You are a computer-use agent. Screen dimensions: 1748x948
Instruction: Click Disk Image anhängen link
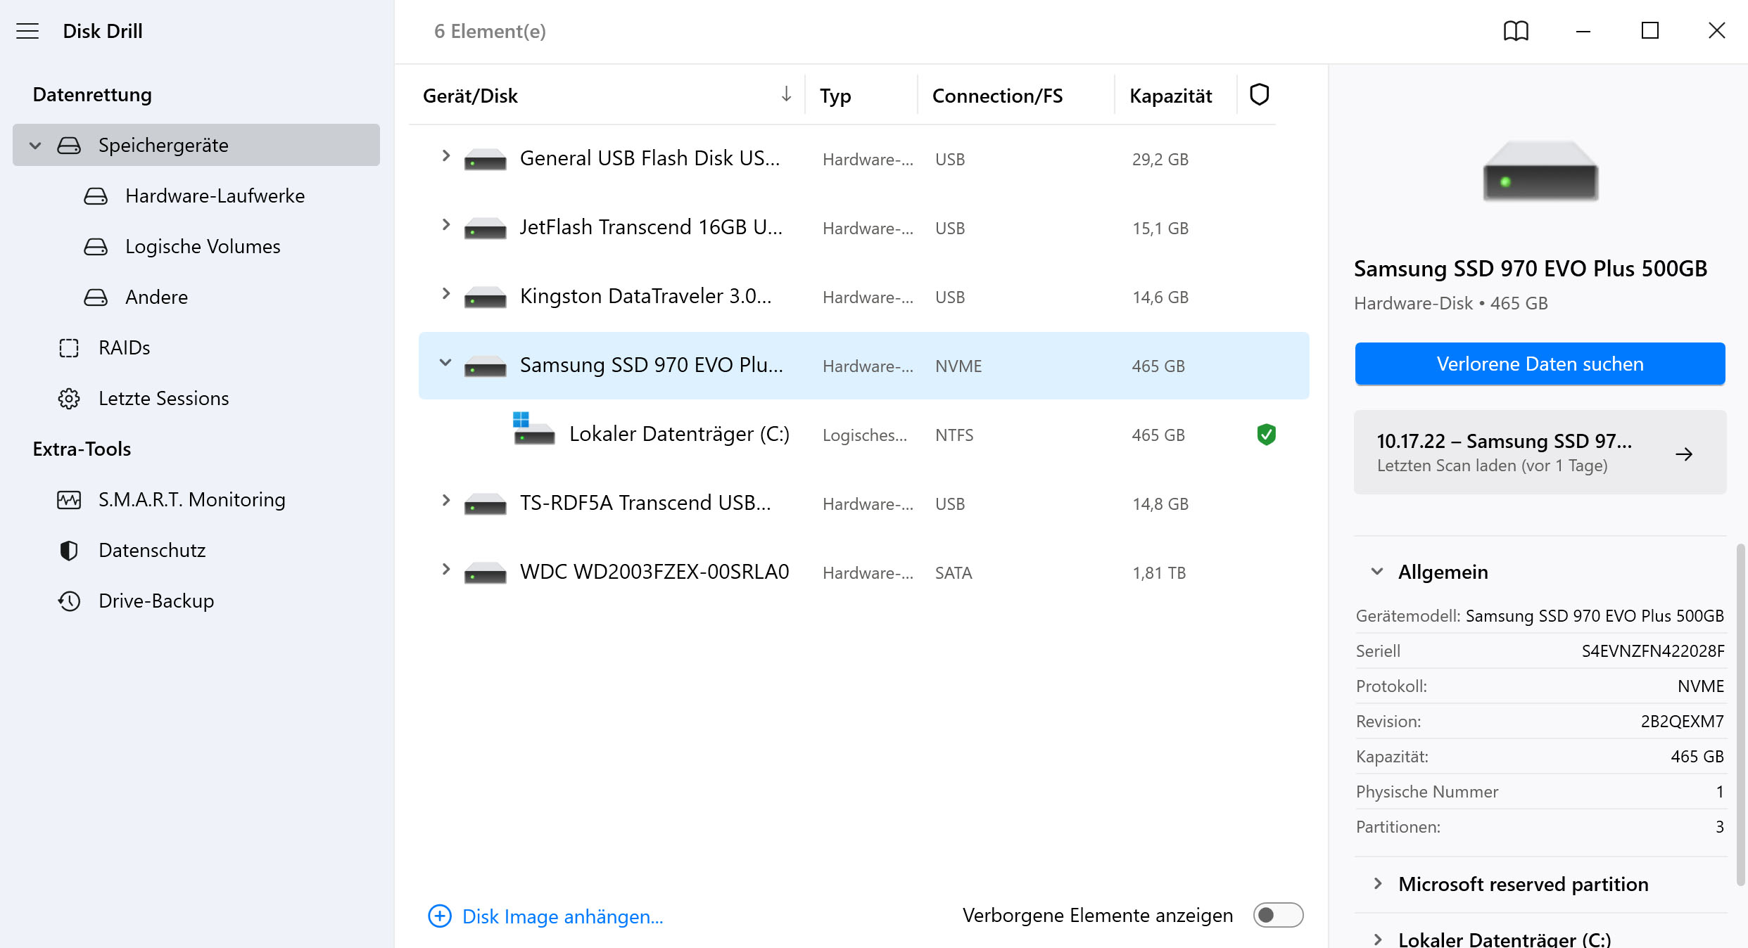(x=562, y=916)
